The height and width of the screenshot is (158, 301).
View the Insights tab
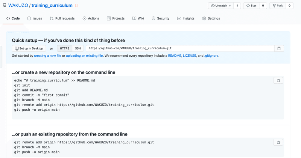[x=186, y=18]
